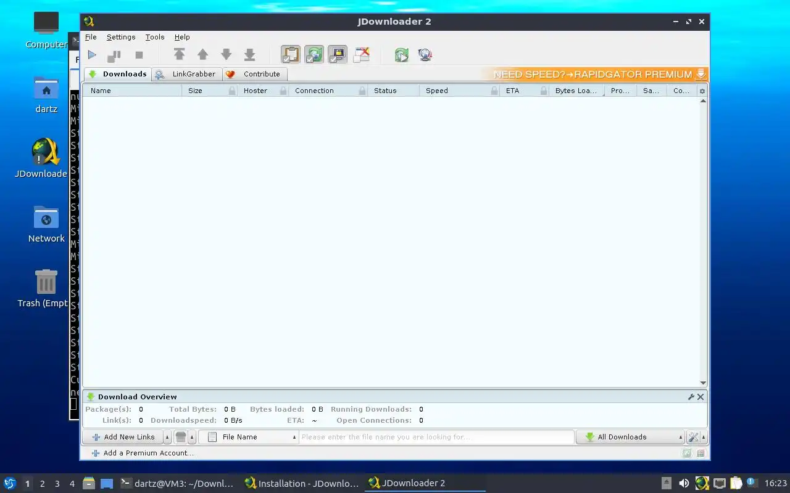Toggle automatic reconnect button in toolbar

[314, 55]
